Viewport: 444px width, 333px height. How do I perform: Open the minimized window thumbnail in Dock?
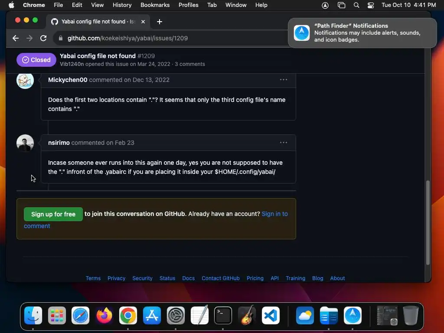pyautogui.click(x=387, y=315)
